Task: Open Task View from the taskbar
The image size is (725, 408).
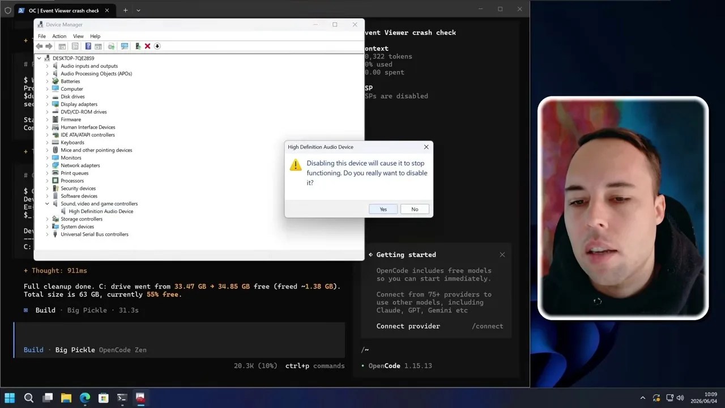Action: tap(48, 398)
